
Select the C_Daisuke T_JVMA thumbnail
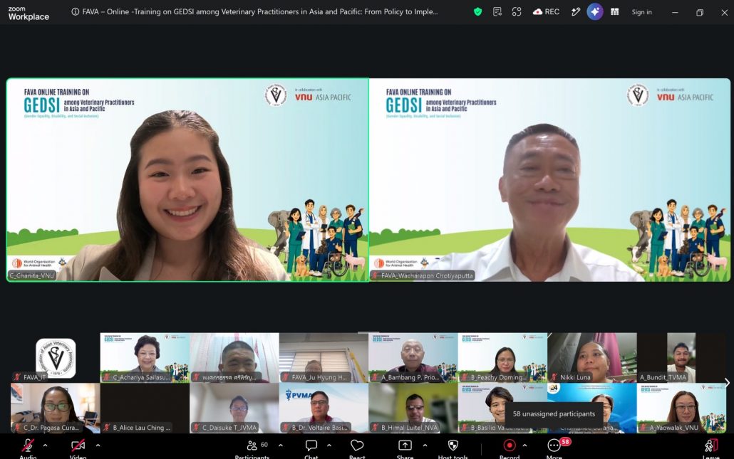pyautogui.click(x=234, y=408)
